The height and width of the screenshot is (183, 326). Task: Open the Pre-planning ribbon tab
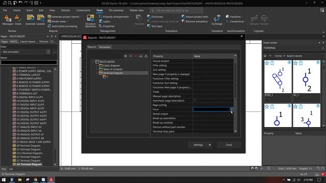click(x=116, y=10)
